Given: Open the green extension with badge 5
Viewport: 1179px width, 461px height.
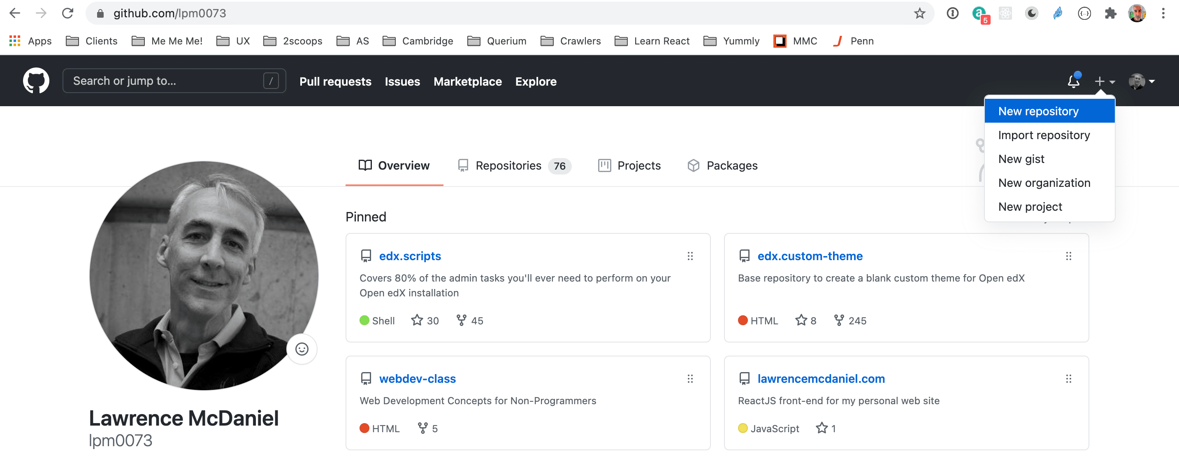Looking at the screenshot, I should tap(980, 15).
